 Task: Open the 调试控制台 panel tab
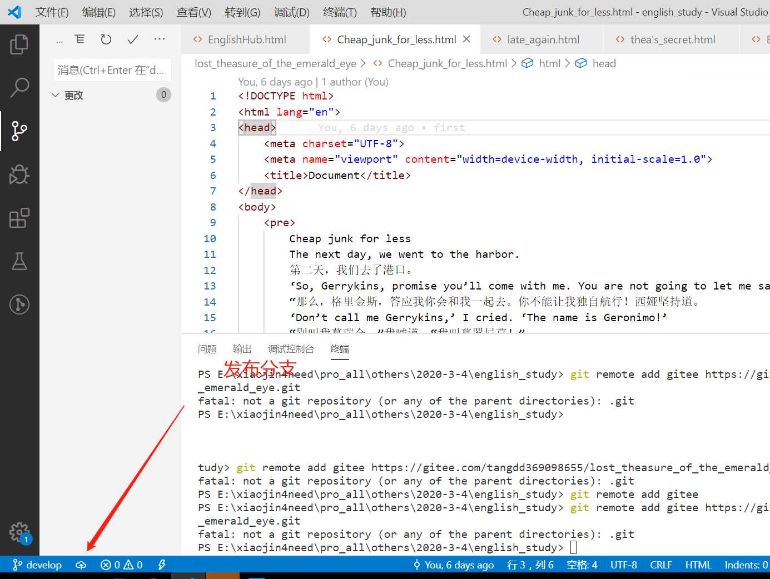point(291,349)
